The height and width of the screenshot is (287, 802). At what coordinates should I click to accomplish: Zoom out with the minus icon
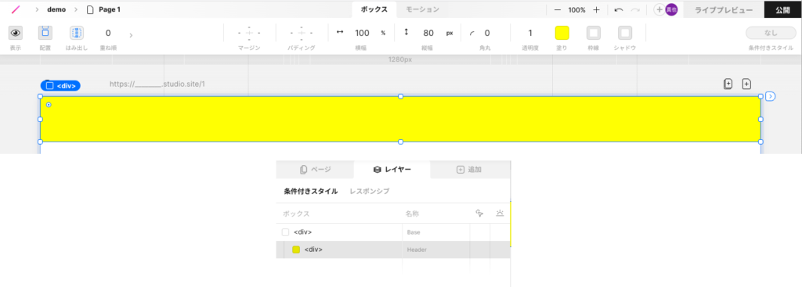point(558,9)
